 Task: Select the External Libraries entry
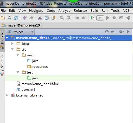point(27,95)
